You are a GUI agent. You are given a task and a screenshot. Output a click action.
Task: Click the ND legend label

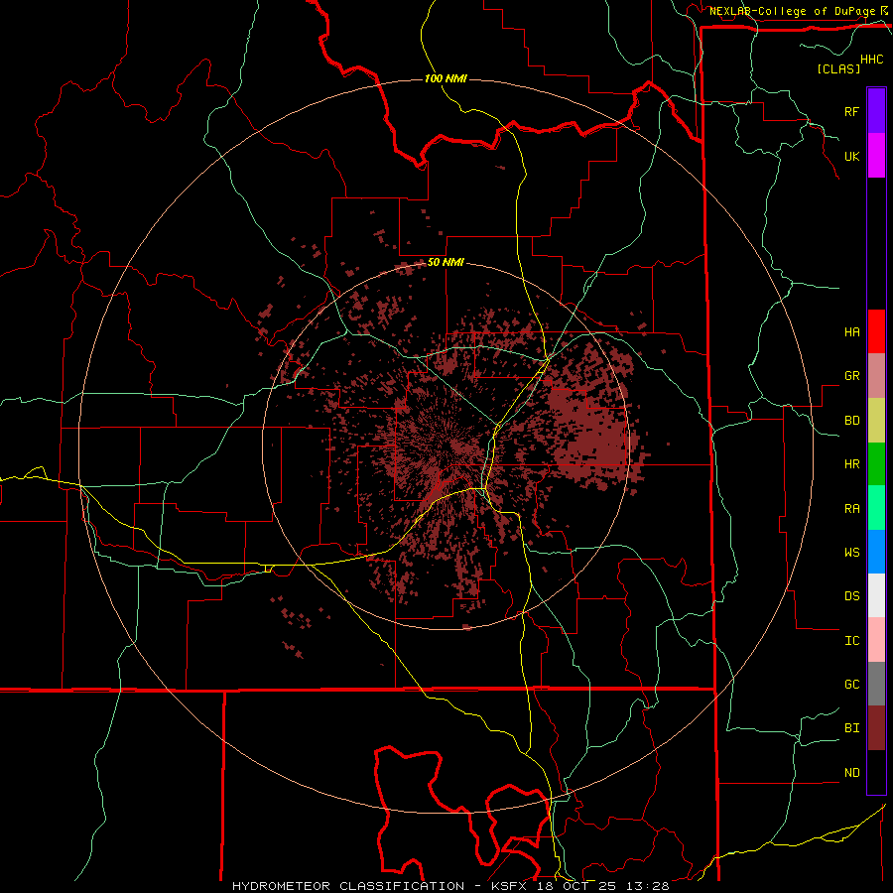851,773
